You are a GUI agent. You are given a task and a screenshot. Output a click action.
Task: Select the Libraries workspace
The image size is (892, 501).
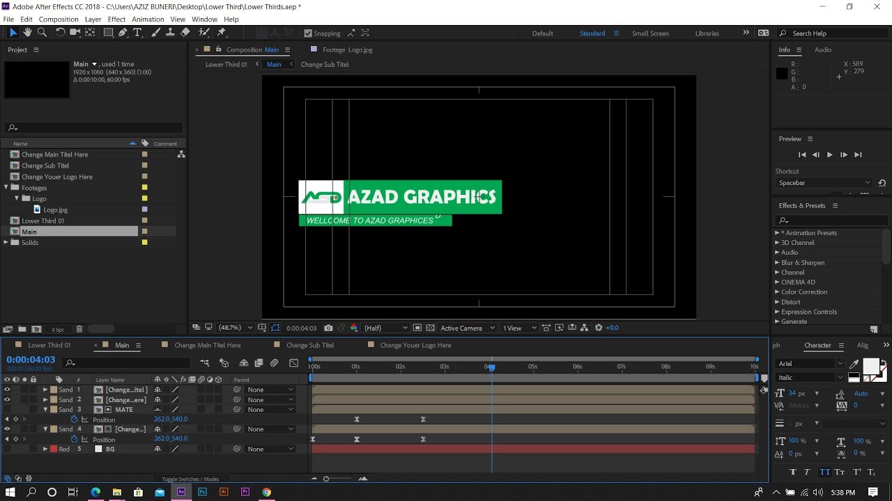[707, 33]
